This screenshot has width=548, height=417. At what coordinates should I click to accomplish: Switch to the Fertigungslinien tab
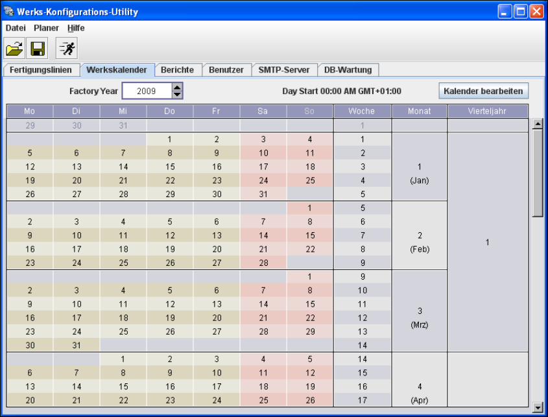tap(41, 70)
